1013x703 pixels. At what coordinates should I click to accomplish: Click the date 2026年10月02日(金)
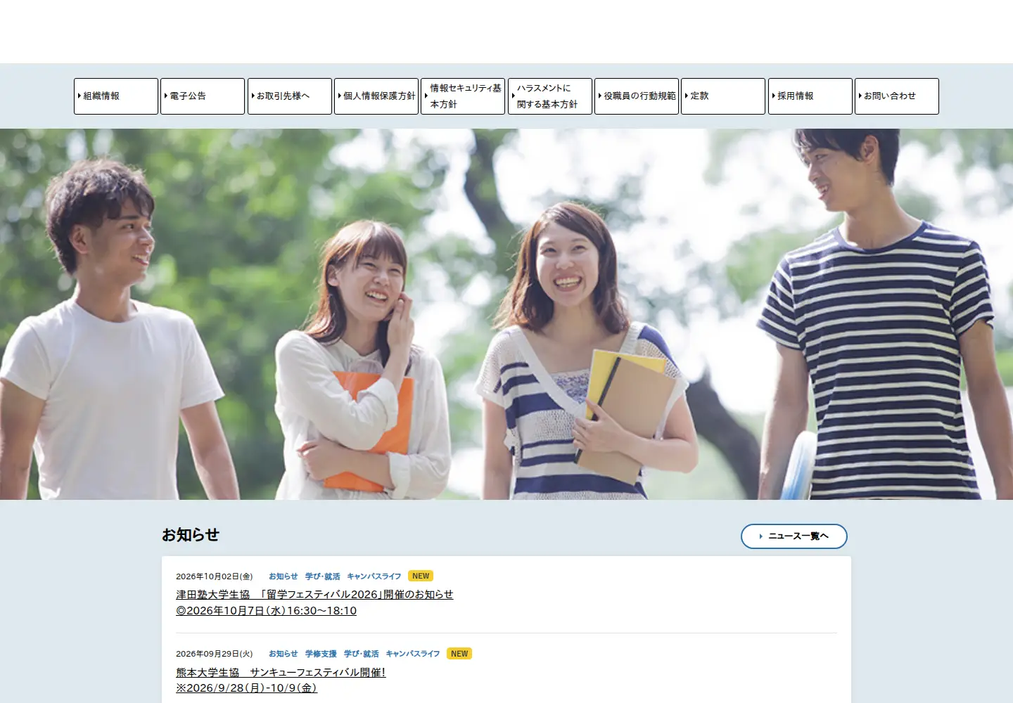pos(215,576)
